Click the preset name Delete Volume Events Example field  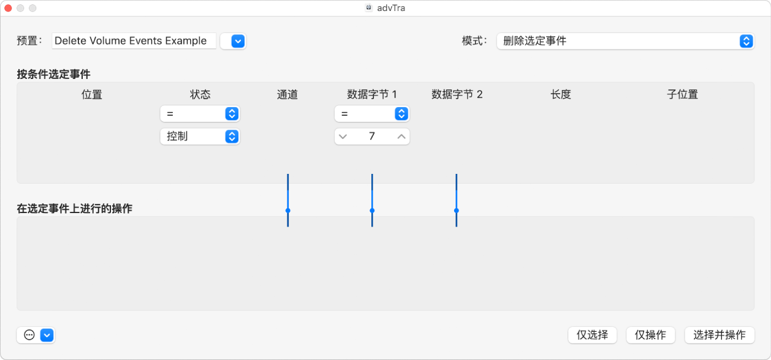coord(133,40)
